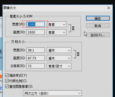
Task: Click the 图像大小 dialog title
Action: (10, 8)
